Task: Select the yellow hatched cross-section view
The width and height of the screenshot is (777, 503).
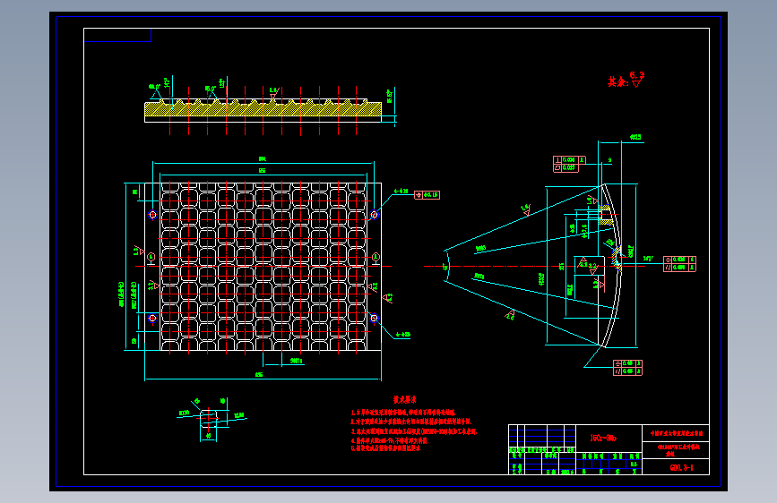Action: pyautogui.click(x=263, y=109)
